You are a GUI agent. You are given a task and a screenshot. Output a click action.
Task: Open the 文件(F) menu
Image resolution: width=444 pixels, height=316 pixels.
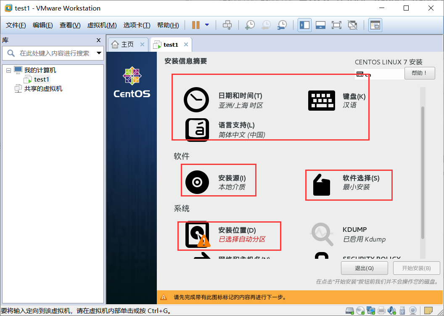pos(16,25)
